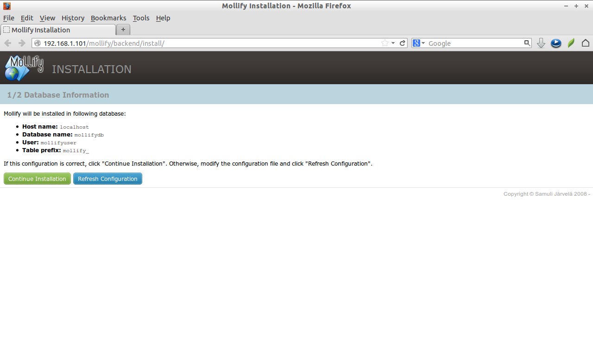Click the database name value 'mollifydb'
The height and width of the screenshot is (359, 593).
89,135
